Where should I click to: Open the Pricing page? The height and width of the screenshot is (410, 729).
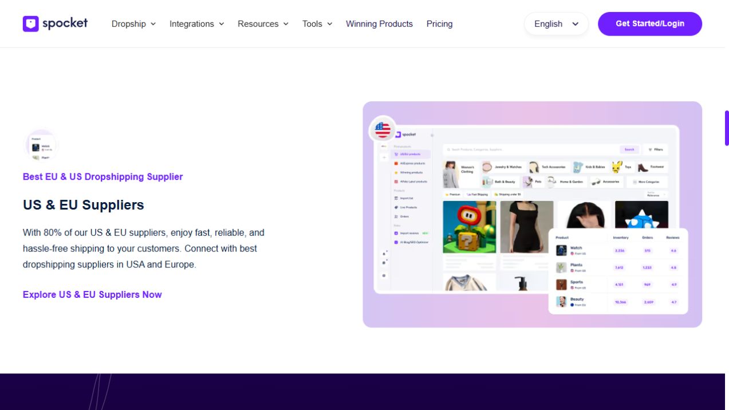pyautogui.click(x=439, y=24)
